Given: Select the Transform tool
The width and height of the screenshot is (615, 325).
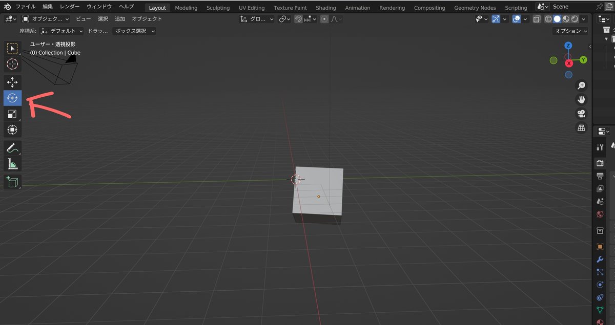Looking at the screenshot, I should coord(12,129).
